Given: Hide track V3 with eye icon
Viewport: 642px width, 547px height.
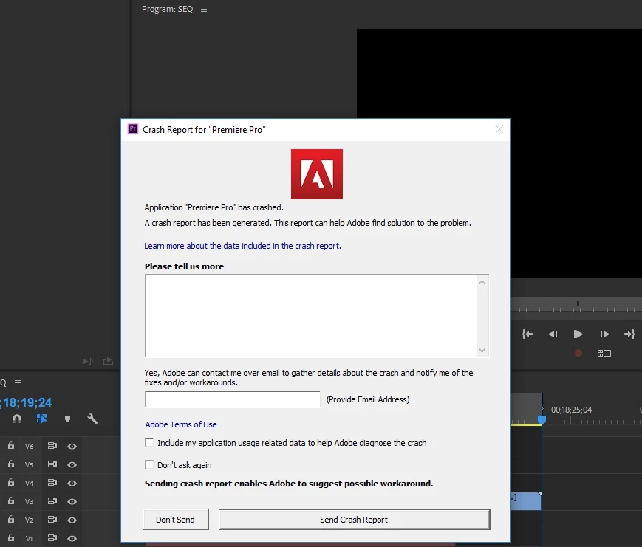Looking at the screenshot, I should click(72, 501).
